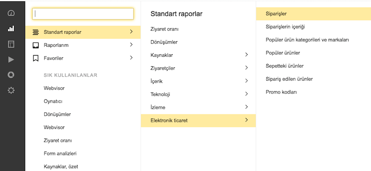This screenshot has height=171, width=371.
Task: Choose Sepetteki ürünler report
Action: pos(285,66)
